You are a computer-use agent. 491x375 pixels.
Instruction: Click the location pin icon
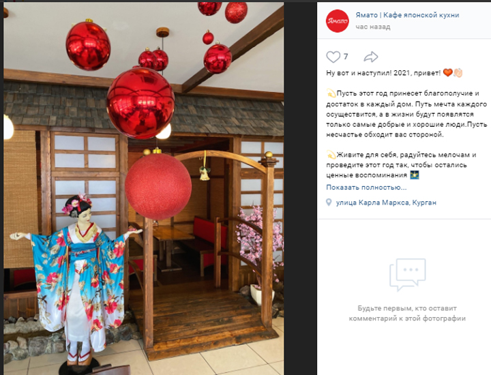pyautogui.click(x=329, y=202)
